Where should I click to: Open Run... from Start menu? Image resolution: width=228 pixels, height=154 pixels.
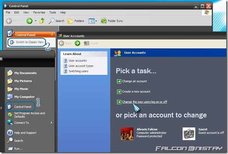(x=15, y=148)
